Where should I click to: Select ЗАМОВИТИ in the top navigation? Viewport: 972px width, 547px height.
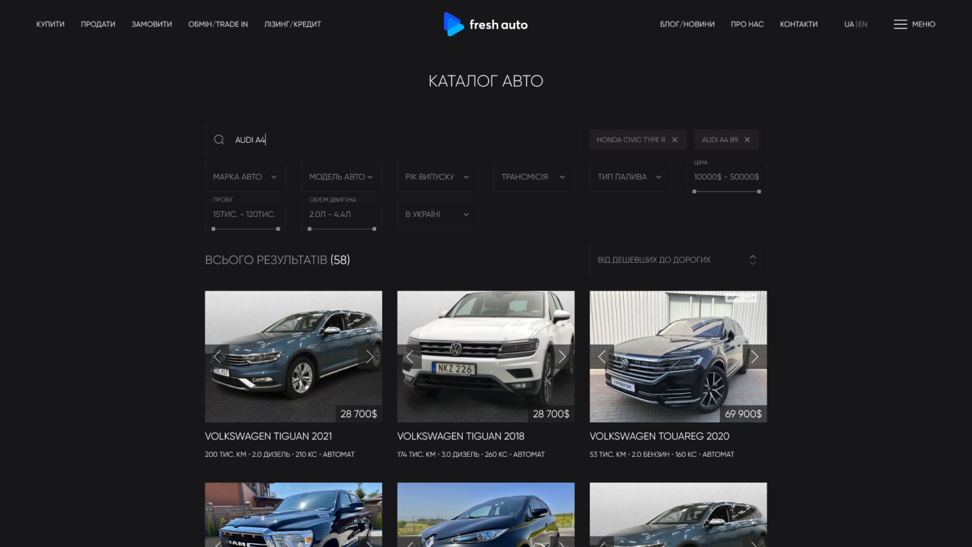152,24
